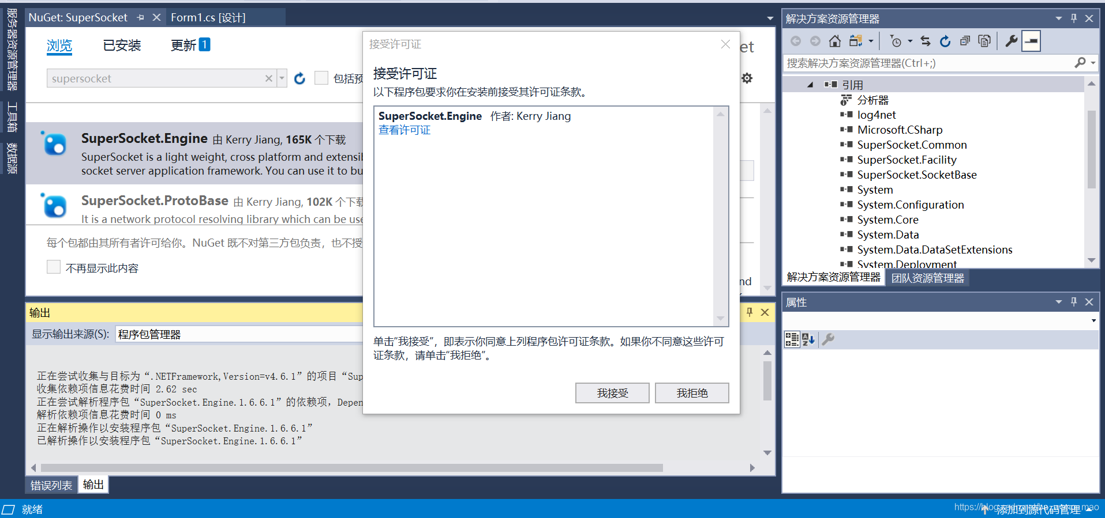Select the 输出 tab at the bottom
Image resolution: width=1105 pixels, height=518 pixels.
93,485
